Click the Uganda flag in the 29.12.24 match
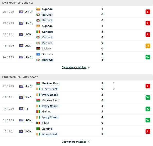The height and width of the screenshot is (146, 153). tap(38, 9)
